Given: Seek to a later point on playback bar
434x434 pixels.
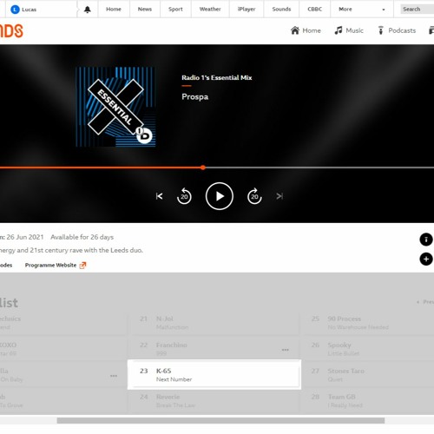Looking at the screenshot, I should tap(319, 168).
